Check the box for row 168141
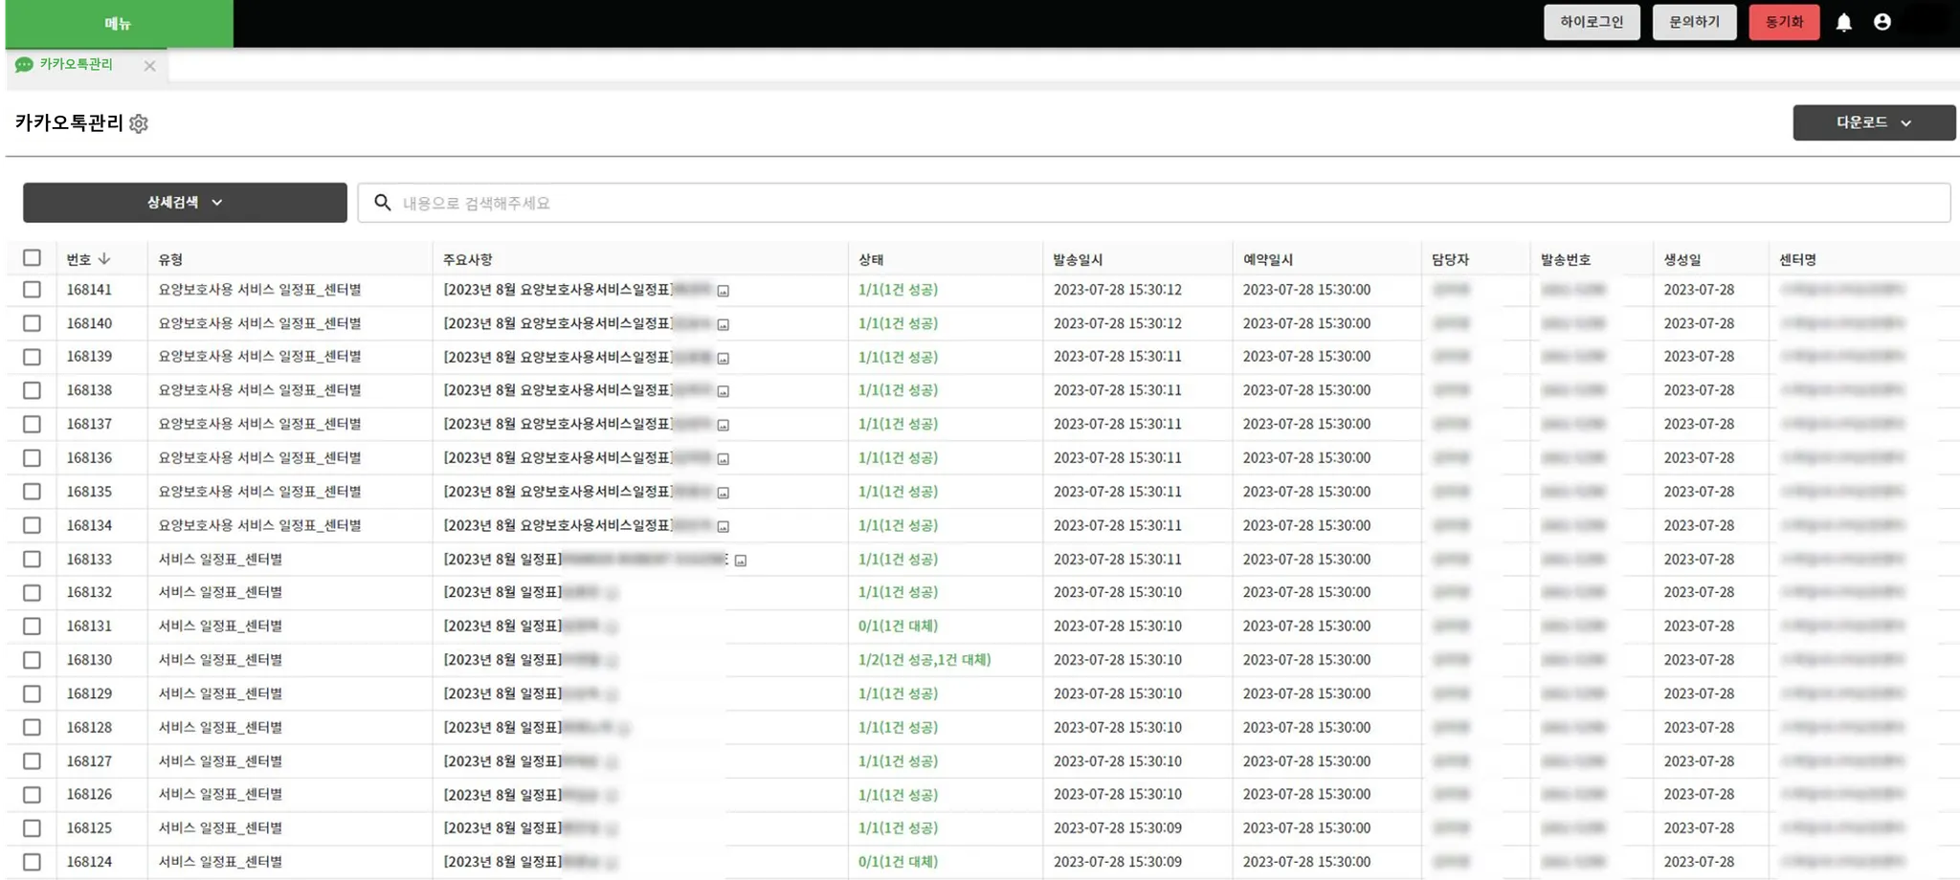This screenshot has width=1960, height=880. pos(33,289)
